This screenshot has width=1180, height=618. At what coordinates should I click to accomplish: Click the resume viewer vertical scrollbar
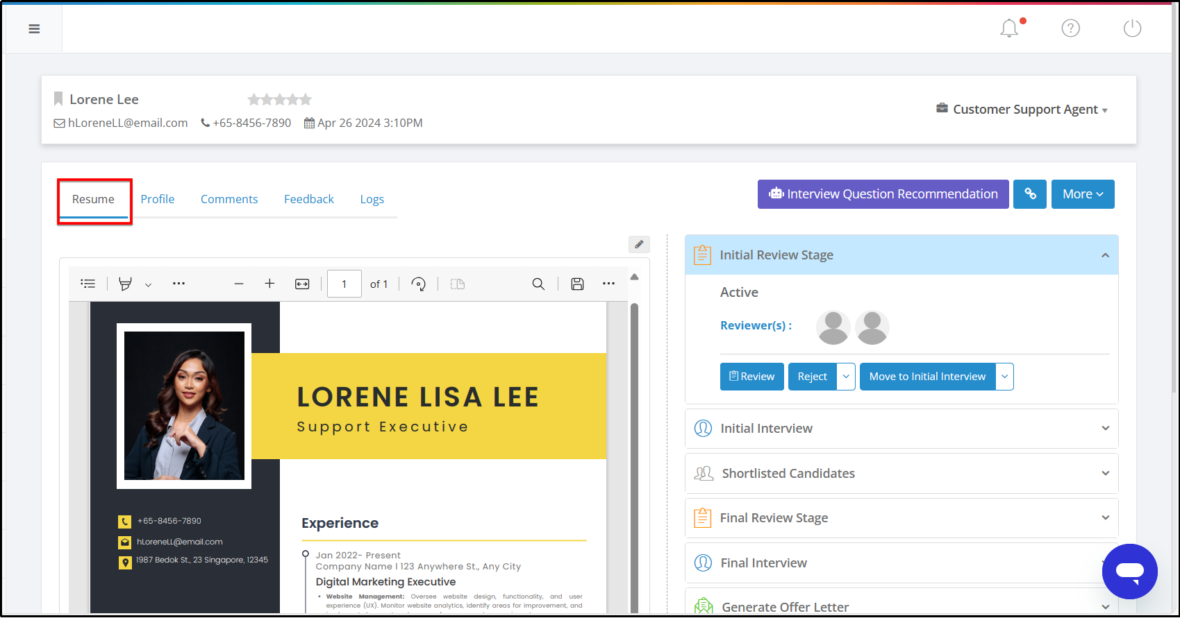634,458
